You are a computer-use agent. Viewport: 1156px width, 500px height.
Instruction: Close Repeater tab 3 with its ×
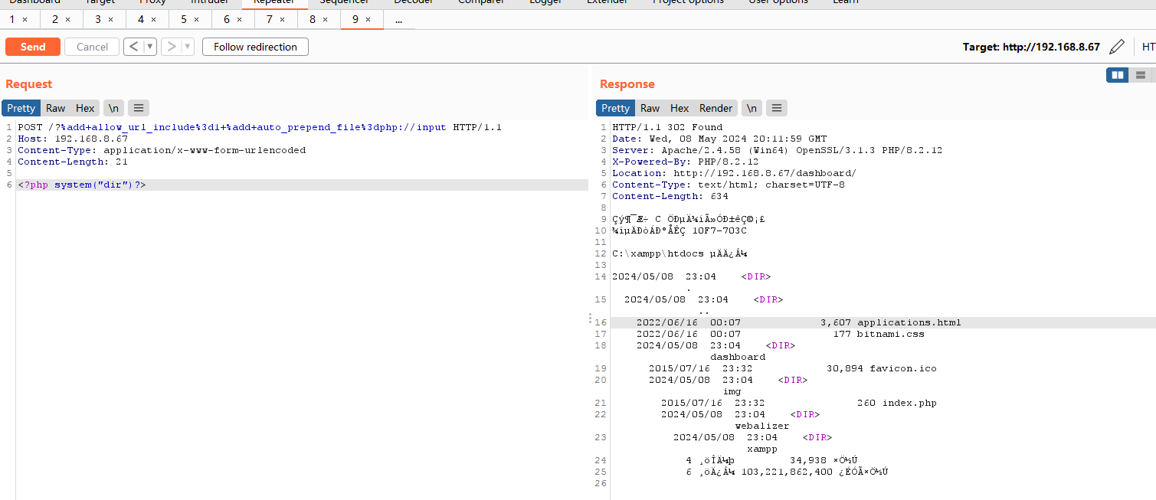coord(111,19)
